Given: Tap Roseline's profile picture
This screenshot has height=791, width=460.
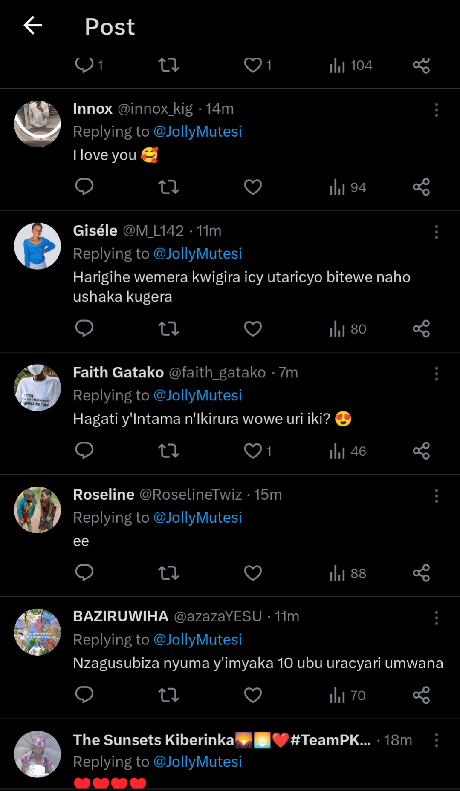Looking at the screenshot, I should [38, 510].
